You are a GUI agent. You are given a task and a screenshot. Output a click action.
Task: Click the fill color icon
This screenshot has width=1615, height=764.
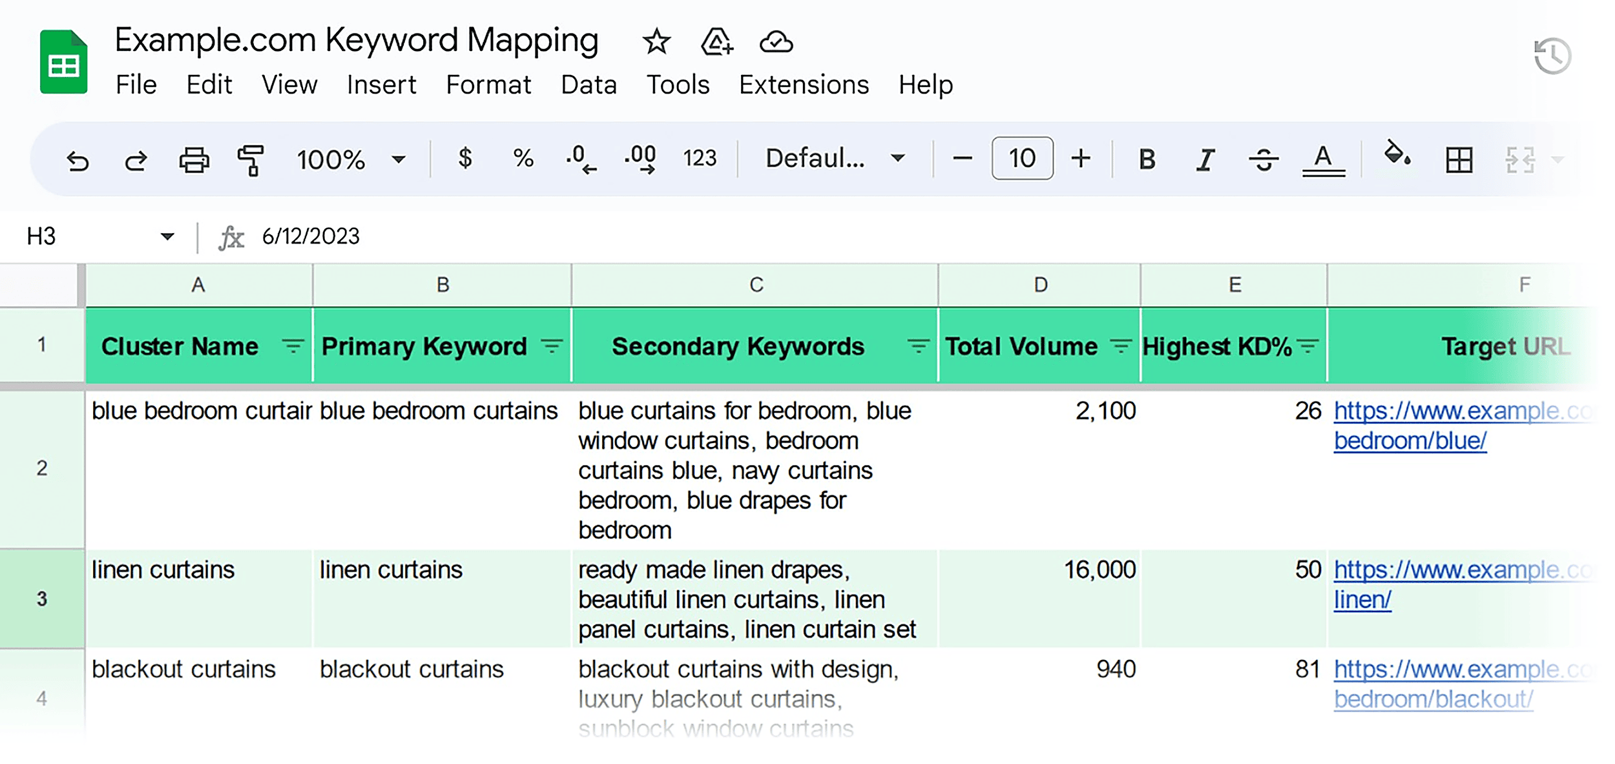[x=1396, y=158]
